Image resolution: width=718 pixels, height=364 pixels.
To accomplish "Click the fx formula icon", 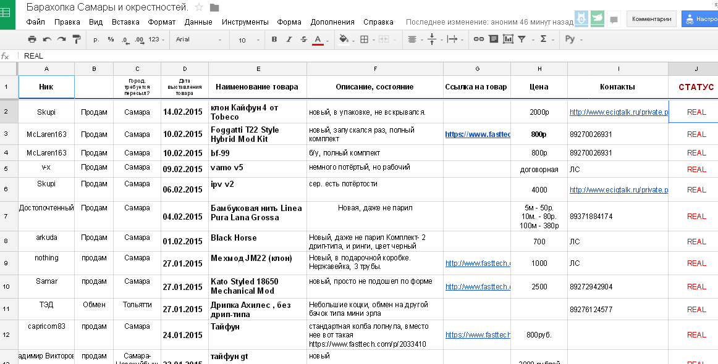I will click(x=5, y=56).
